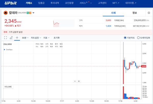Click the 고가 value 3,600

click(x=108, y=20)
